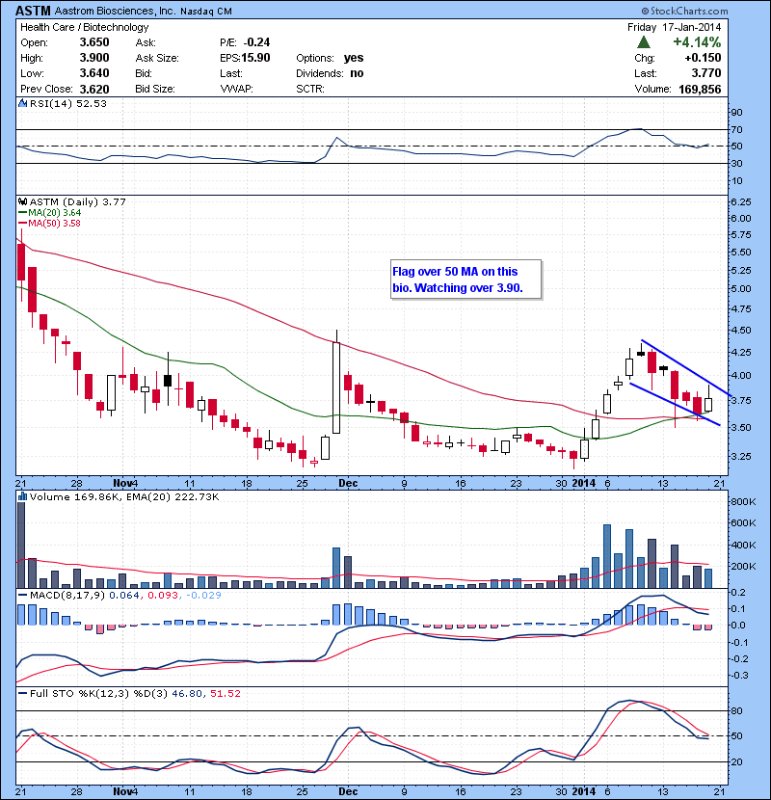The width and height of the screenshot is (771, 800).
Task: Click the 'MA(20) 3.64' legend text
Action: pos(55,213)
